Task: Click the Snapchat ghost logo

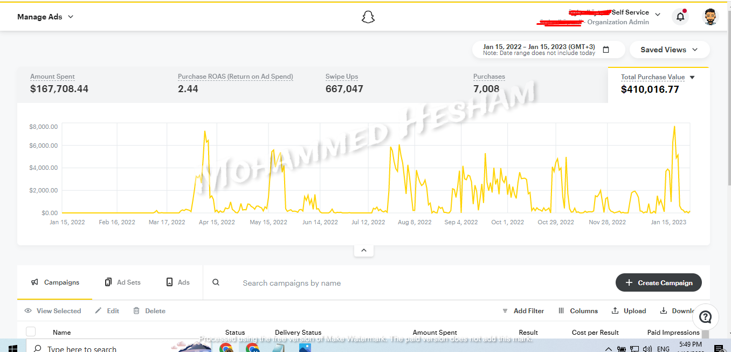Action: pyautogui.click(x=368, y=17)
